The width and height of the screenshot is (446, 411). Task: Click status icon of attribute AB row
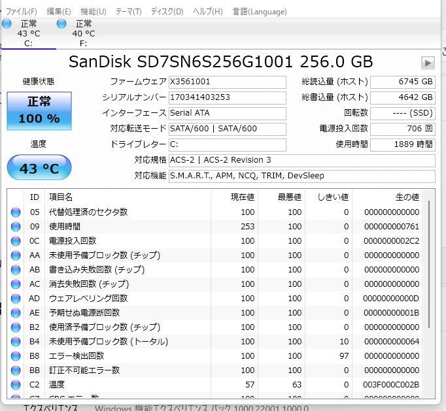click(x=16, y=270)
